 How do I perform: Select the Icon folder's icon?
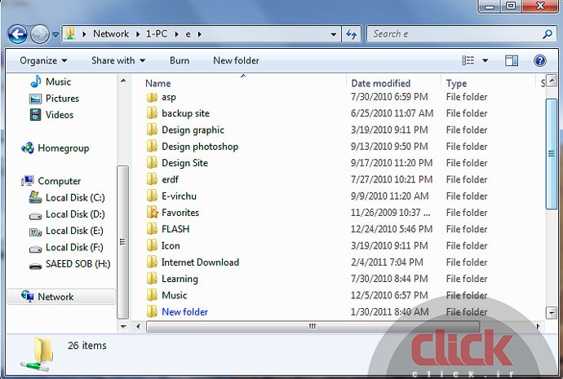point(152,245)
